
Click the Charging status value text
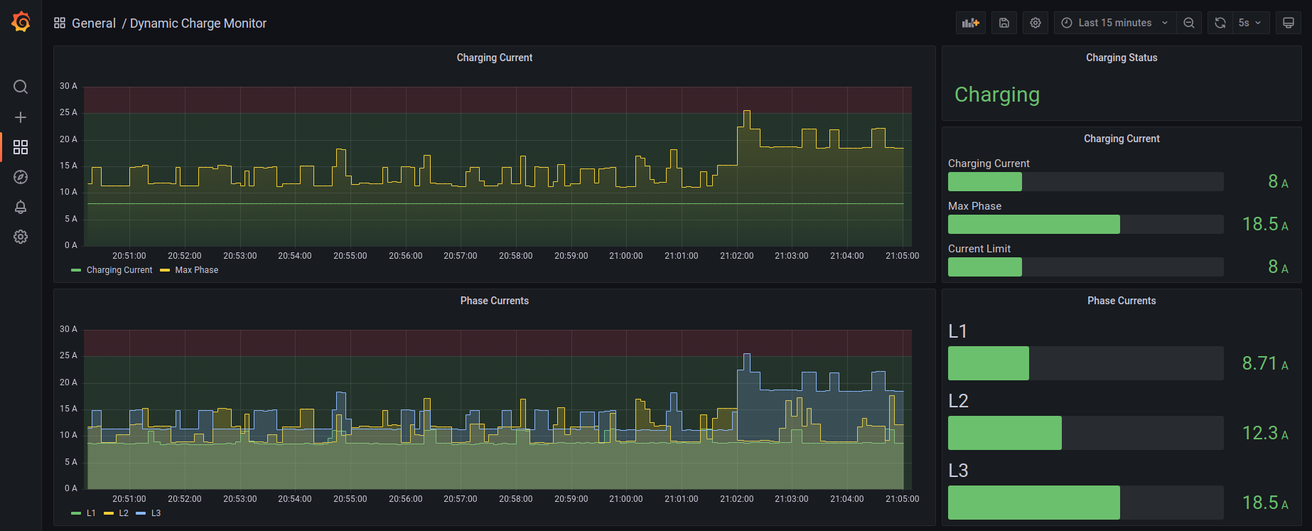point(997,95)
